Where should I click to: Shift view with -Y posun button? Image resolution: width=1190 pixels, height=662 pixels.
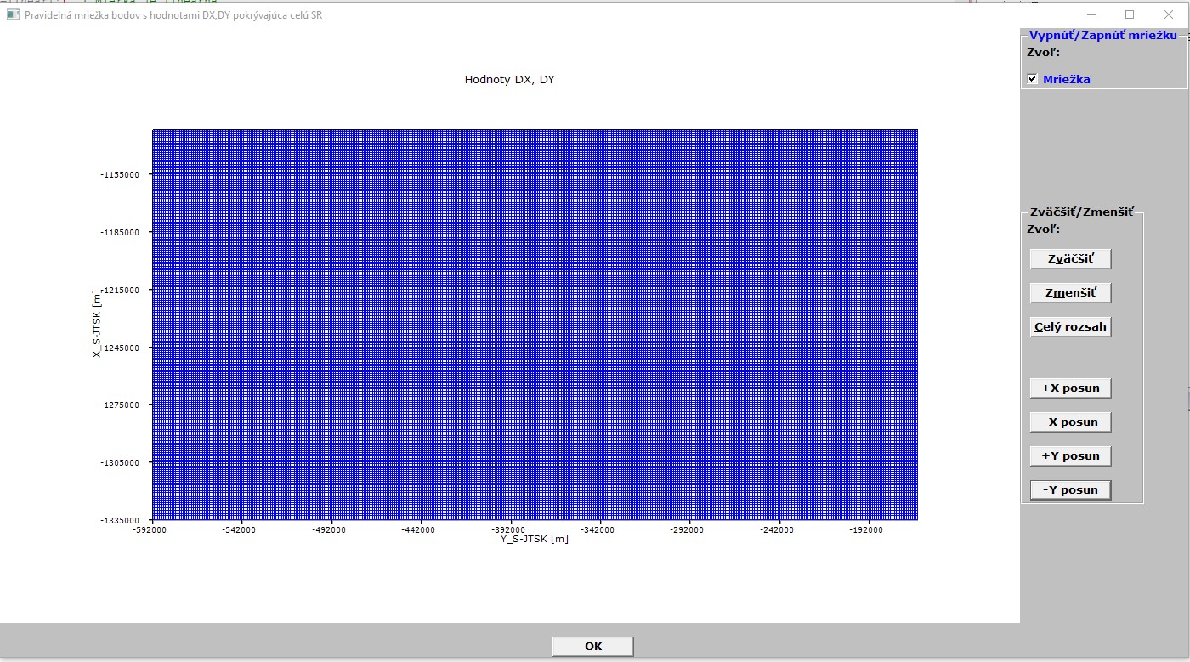[1070, 490]
